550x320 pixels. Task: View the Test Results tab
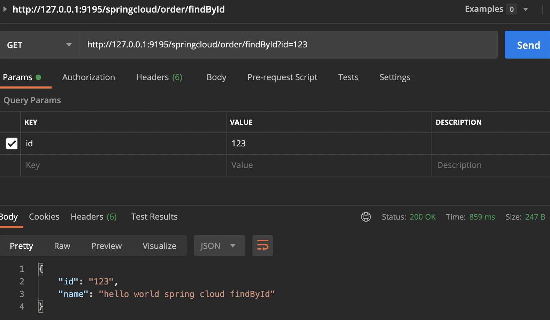click(x=154, y=216)
